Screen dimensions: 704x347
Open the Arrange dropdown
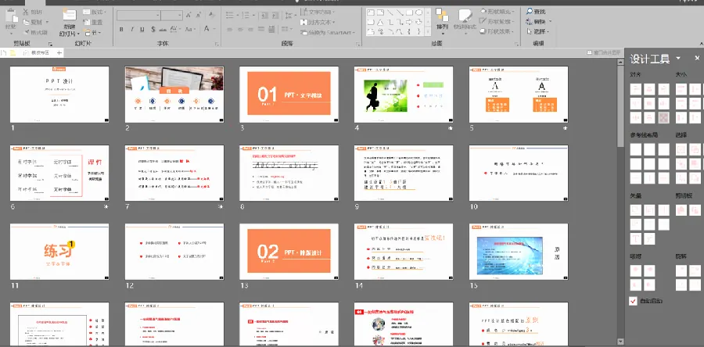click(x=442, y=20)
